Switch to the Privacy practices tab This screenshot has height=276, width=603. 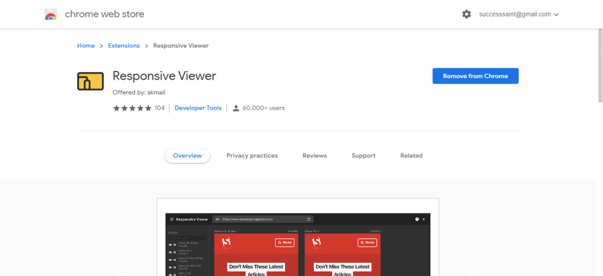click(x=252, y=155)
